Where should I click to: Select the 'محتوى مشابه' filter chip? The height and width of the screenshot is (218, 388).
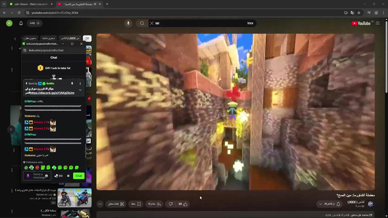(48, 38)
